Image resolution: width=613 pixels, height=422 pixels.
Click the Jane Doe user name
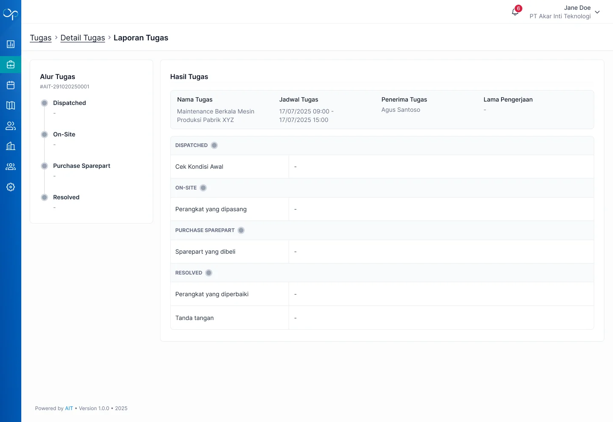coord(577,8)
